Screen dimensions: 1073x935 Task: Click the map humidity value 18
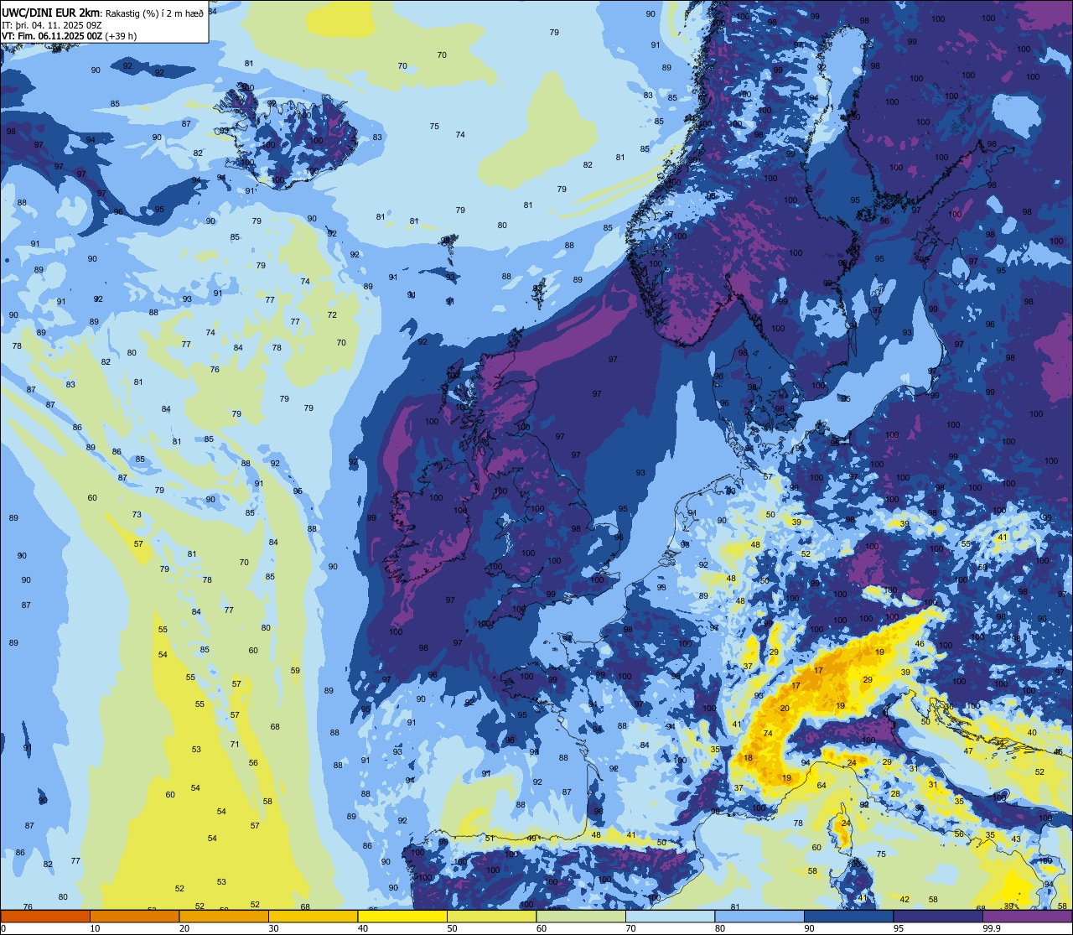coord(749,758)
